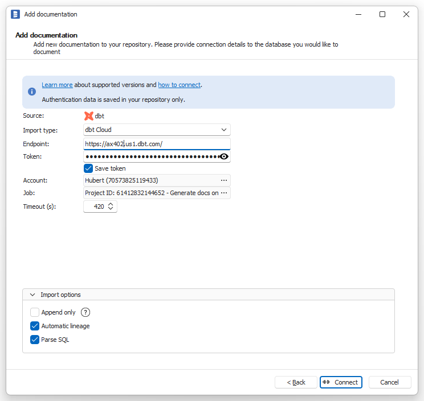424x401 pixels.
Task: Reveal token with the eye icon
Action: point(224,156)
